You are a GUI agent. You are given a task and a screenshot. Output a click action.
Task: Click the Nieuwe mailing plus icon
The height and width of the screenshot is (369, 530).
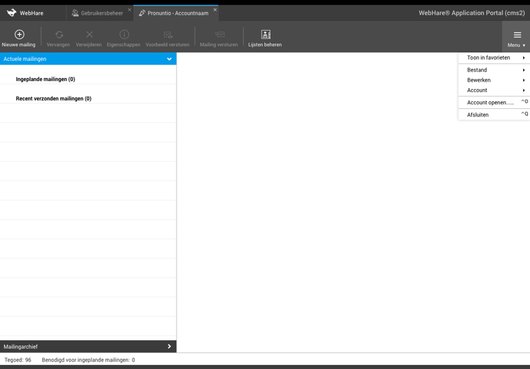(x=19, y=35)
